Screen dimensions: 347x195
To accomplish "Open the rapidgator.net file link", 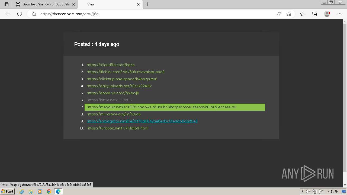I will point(142,121).
